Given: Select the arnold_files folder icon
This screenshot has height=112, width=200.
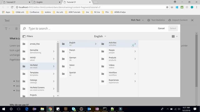Looking at the screenshot, I should 24,44.
